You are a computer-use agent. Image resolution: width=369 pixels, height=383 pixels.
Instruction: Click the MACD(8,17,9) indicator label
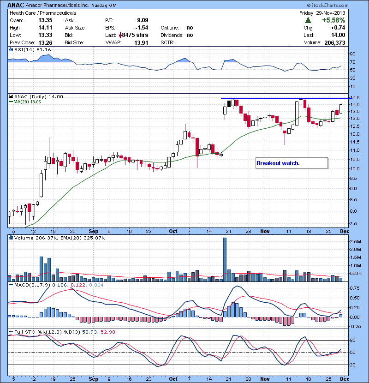(x=32, y=285)
